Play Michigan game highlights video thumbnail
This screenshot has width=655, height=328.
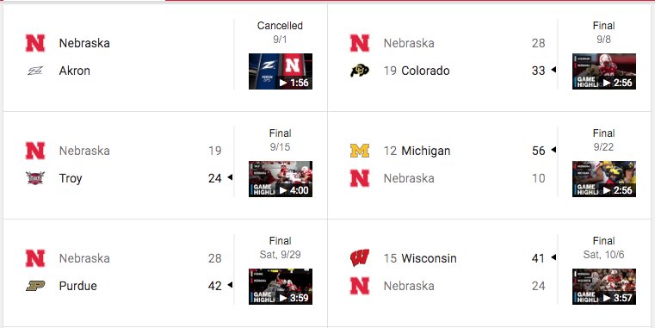tap(604, 179)
